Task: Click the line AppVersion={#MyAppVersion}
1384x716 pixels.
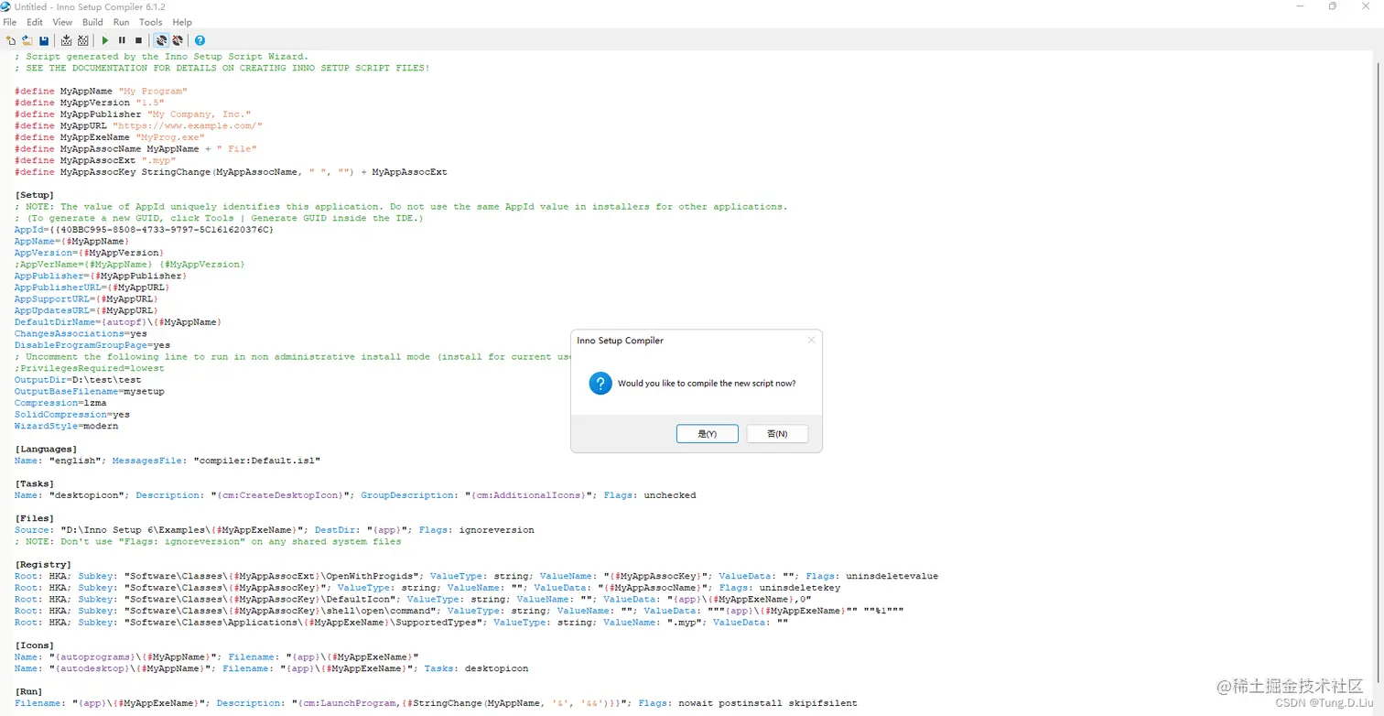Action: 89,253
